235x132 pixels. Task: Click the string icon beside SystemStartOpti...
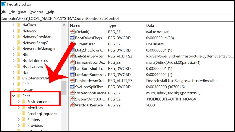tap(72, 99)
